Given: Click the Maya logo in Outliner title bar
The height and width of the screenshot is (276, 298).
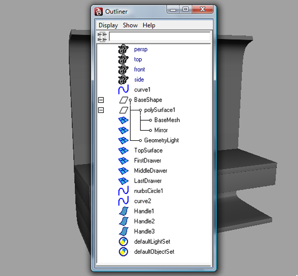Looking at the screenshot, I should click(x=99, y=11).
